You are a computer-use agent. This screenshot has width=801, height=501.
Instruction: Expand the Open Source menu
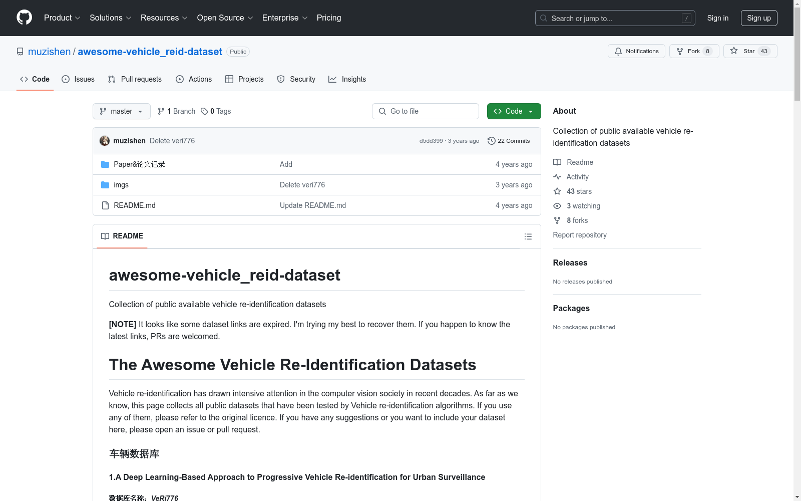(x=225, y=18)
